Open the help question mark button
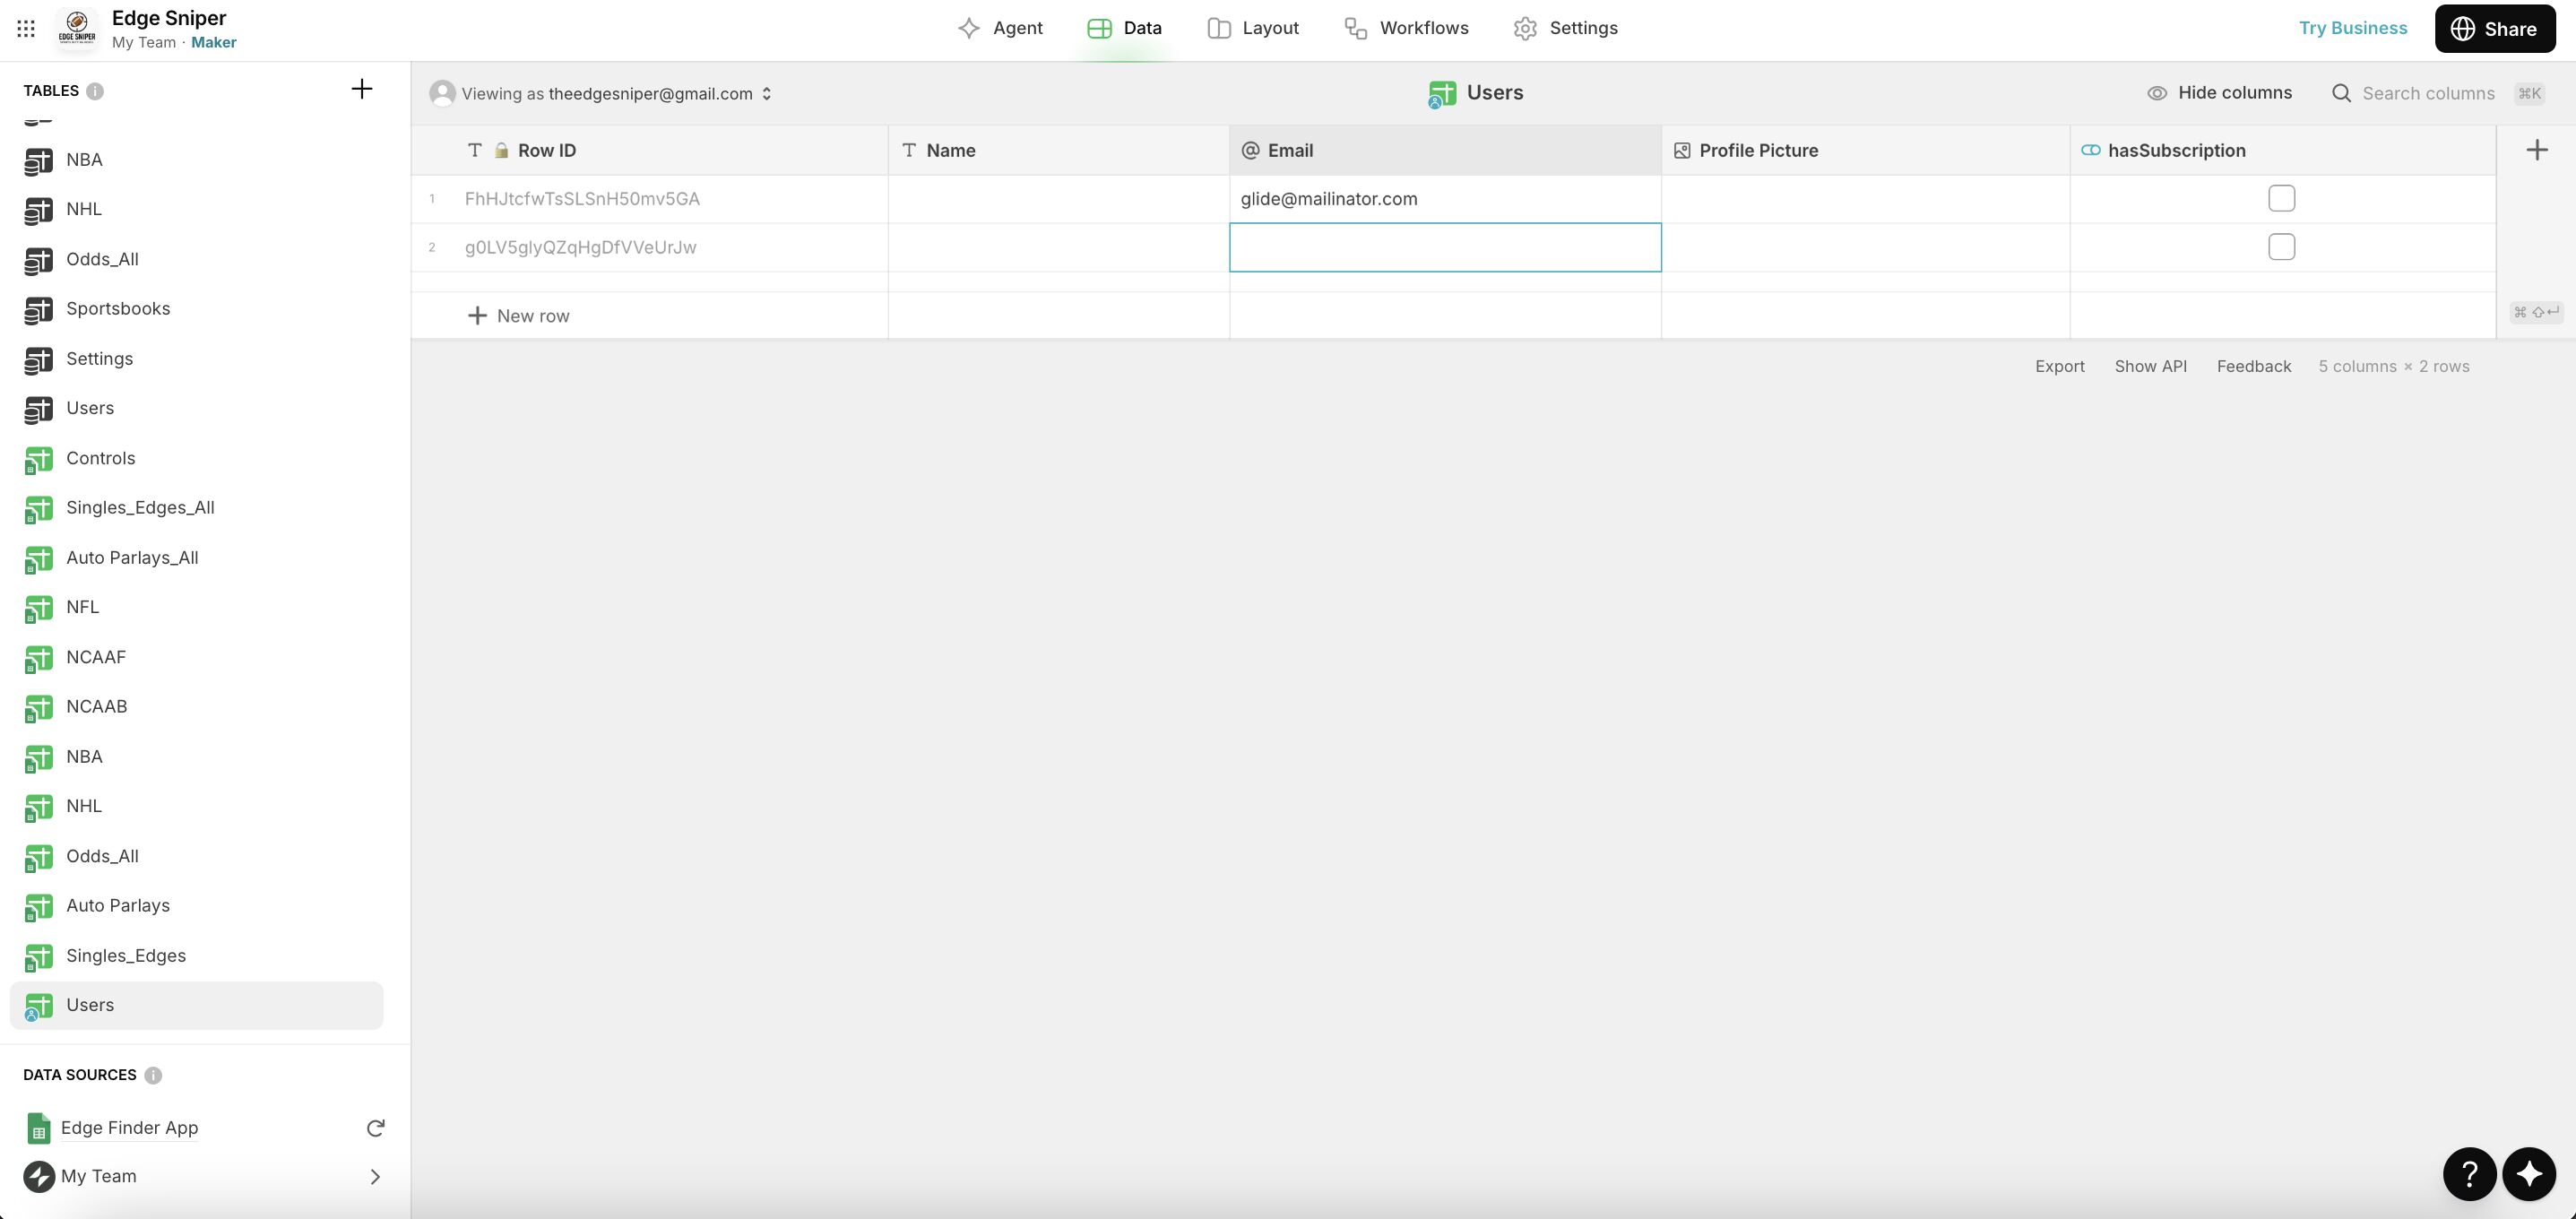The height and width of the screenshot is (1219, 2576). pos(2469,1173)
